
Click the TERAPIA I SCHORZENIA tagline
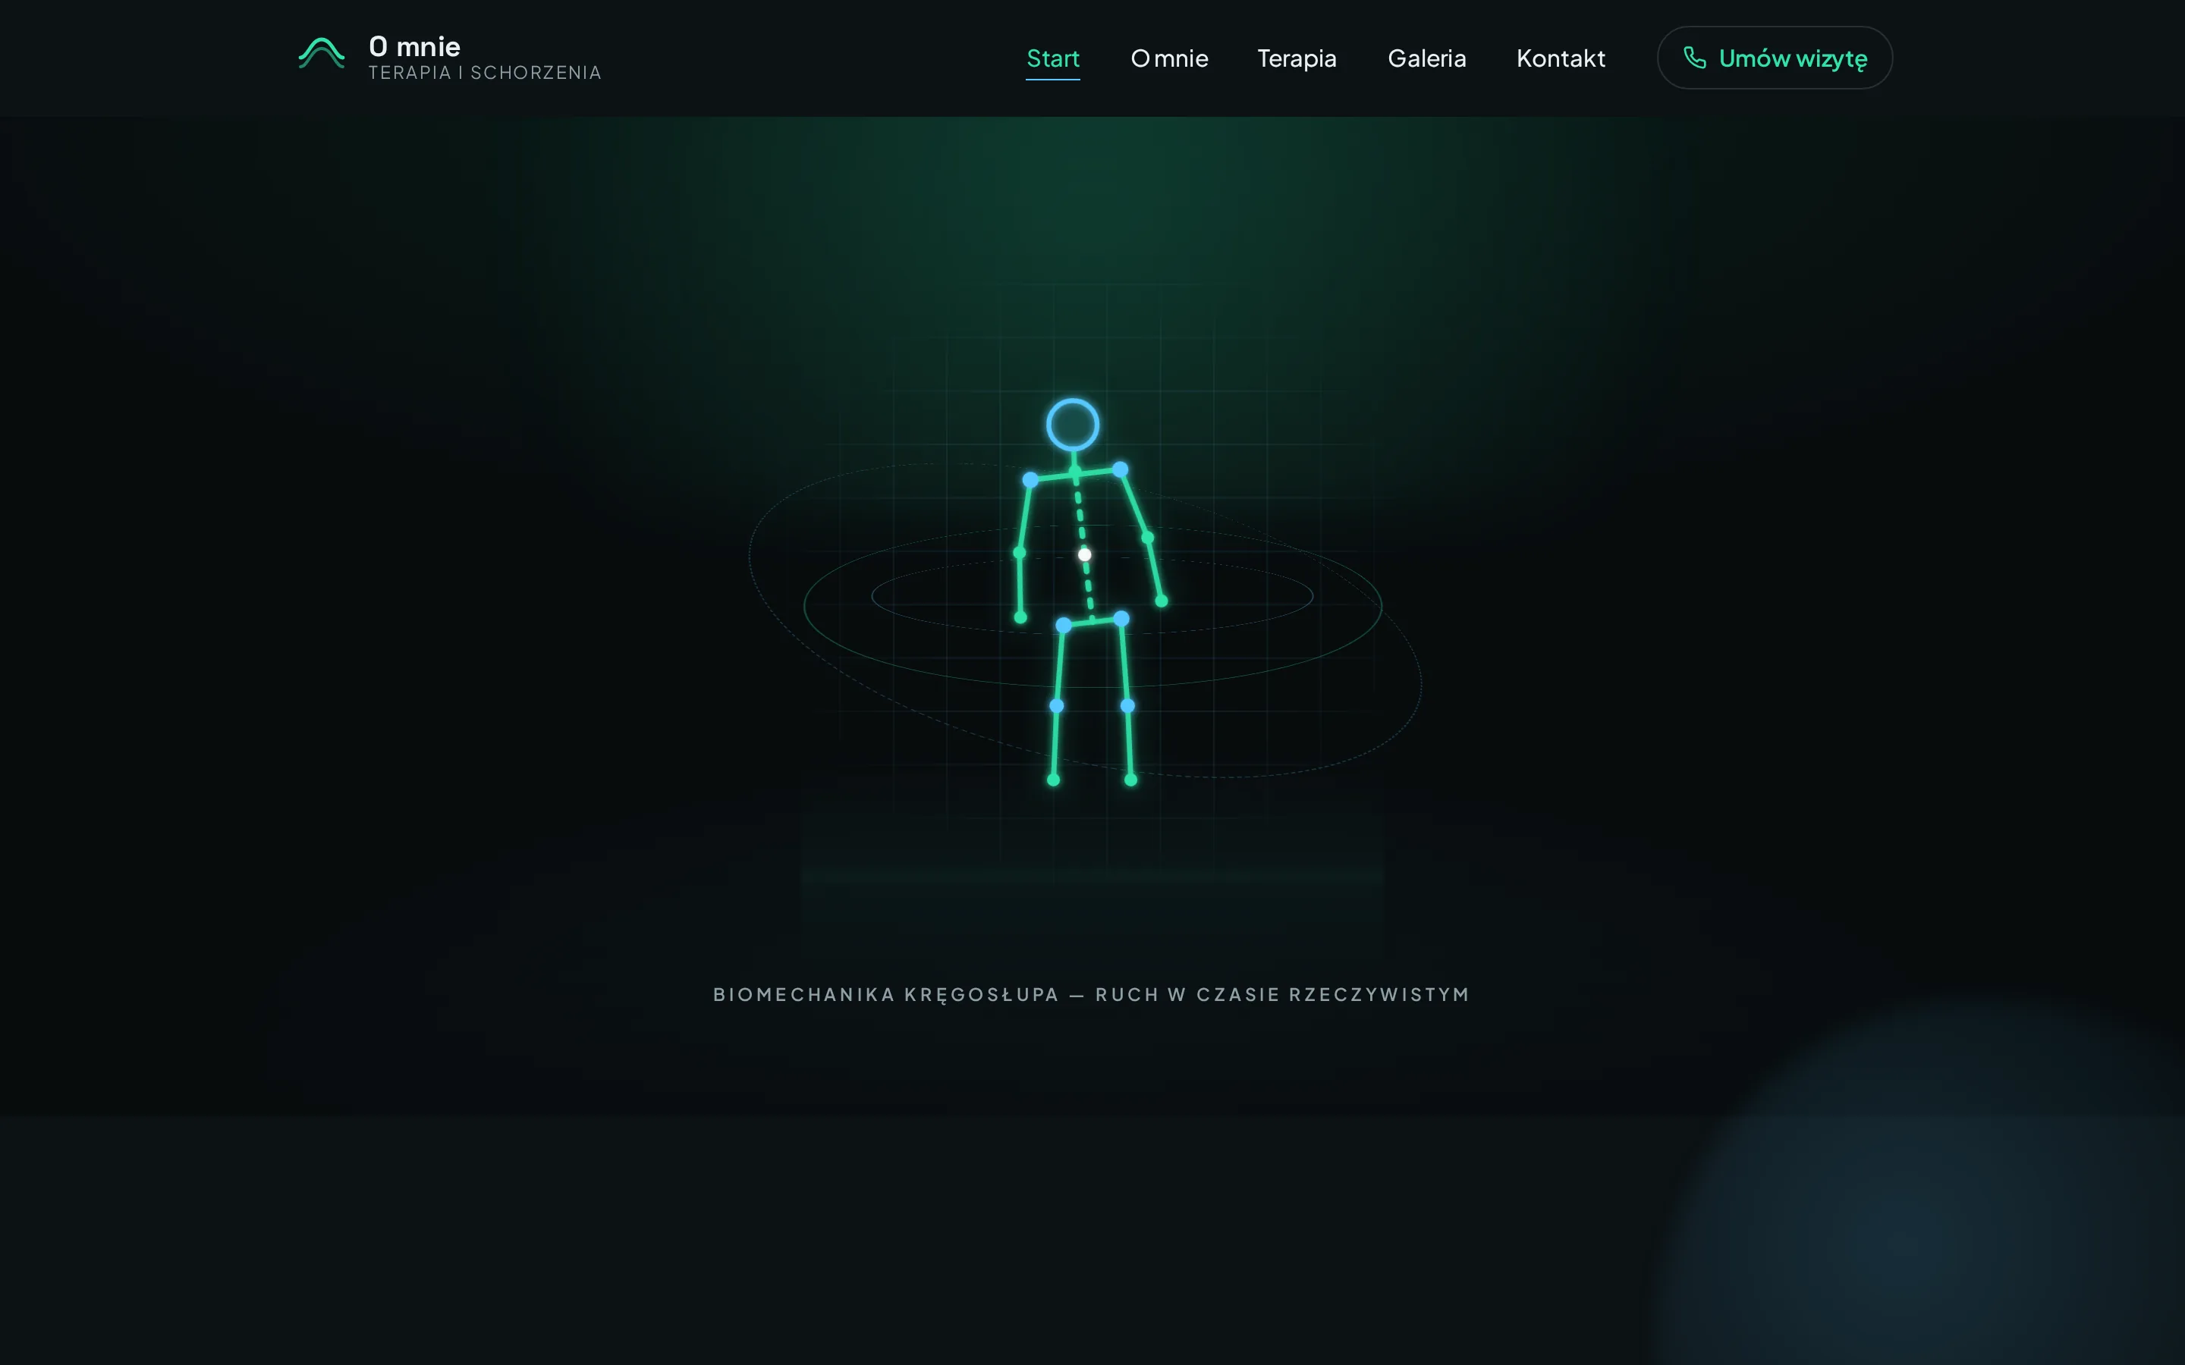[x=485, y=73]
